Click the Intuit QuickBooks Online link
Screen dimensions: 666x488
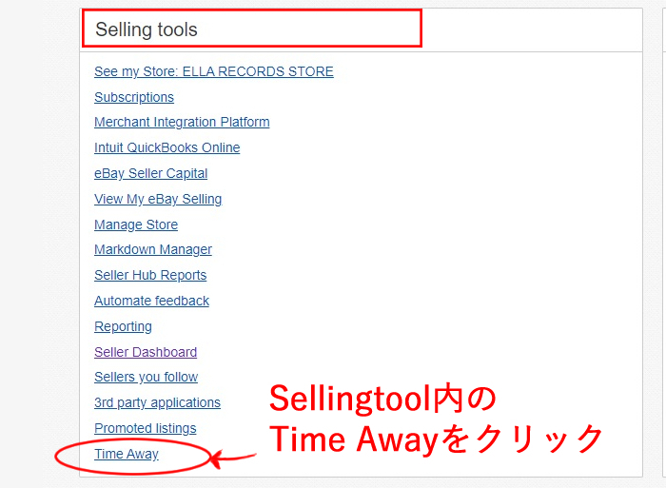point(166,147)
